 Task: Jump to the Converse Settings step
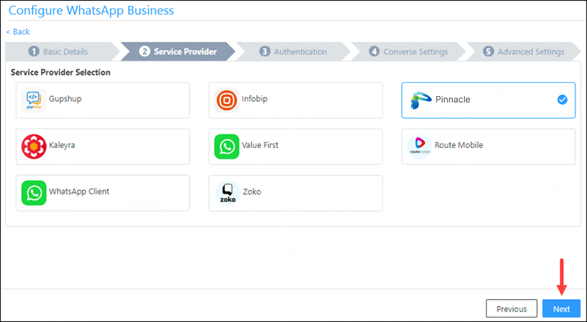(409, 52)
